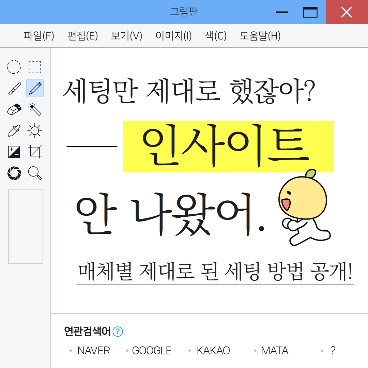Image resolution: width=368 pixels, height=368 pixels.
Task: Select the rectangular selection tool
Action: 35,67
